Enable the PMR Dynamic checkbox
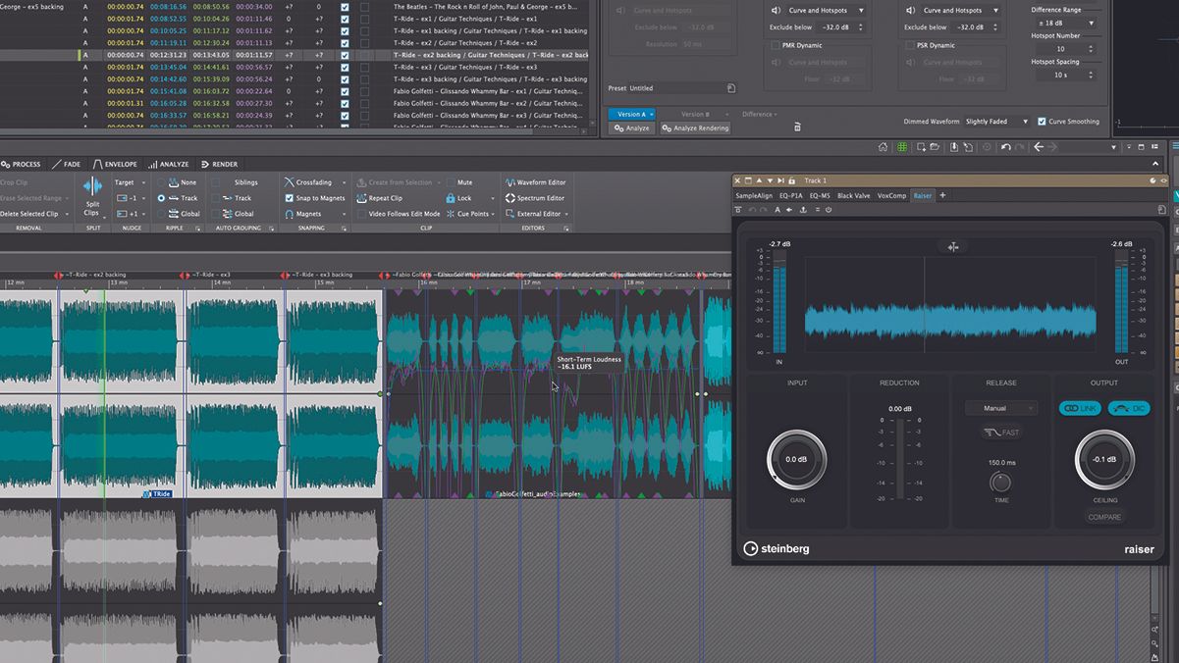Viewport: 1179px width, 663px height. 777,45
